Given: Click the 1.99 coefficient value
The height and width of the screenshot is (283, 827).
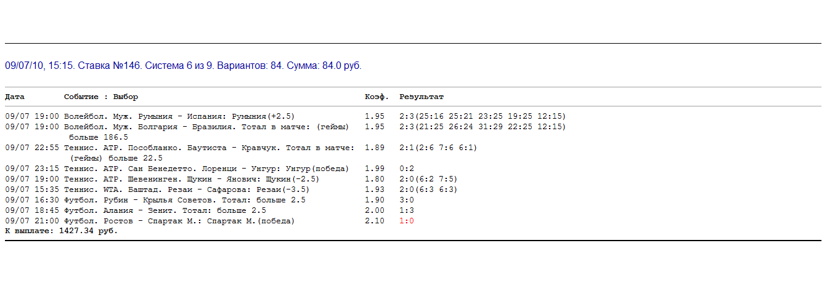Looking at the screenshot, I should click(375, 169).
